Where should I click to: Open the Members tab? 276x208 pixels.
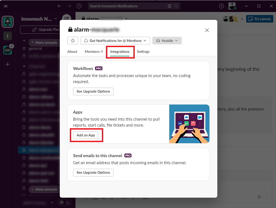coord(94,51)
